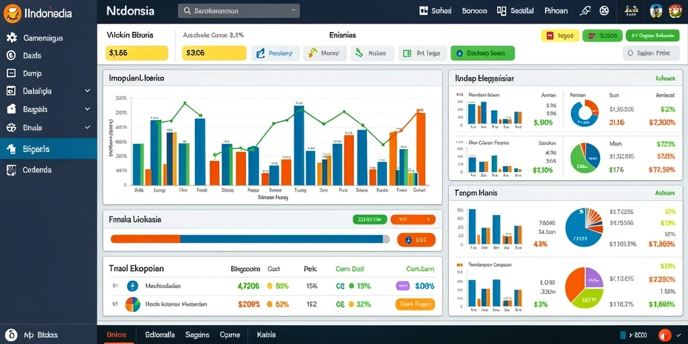The image size is (688, 344).
Task: Click the orange circle icon at bottom right
Action: [x=664, y=335]
